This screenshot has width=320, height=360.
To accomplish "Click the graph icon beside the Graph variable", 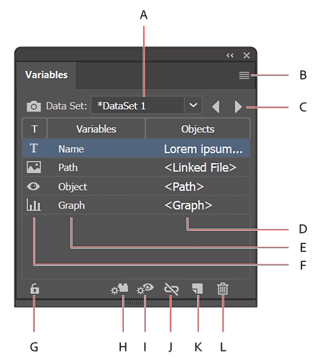I will (33, 205).
